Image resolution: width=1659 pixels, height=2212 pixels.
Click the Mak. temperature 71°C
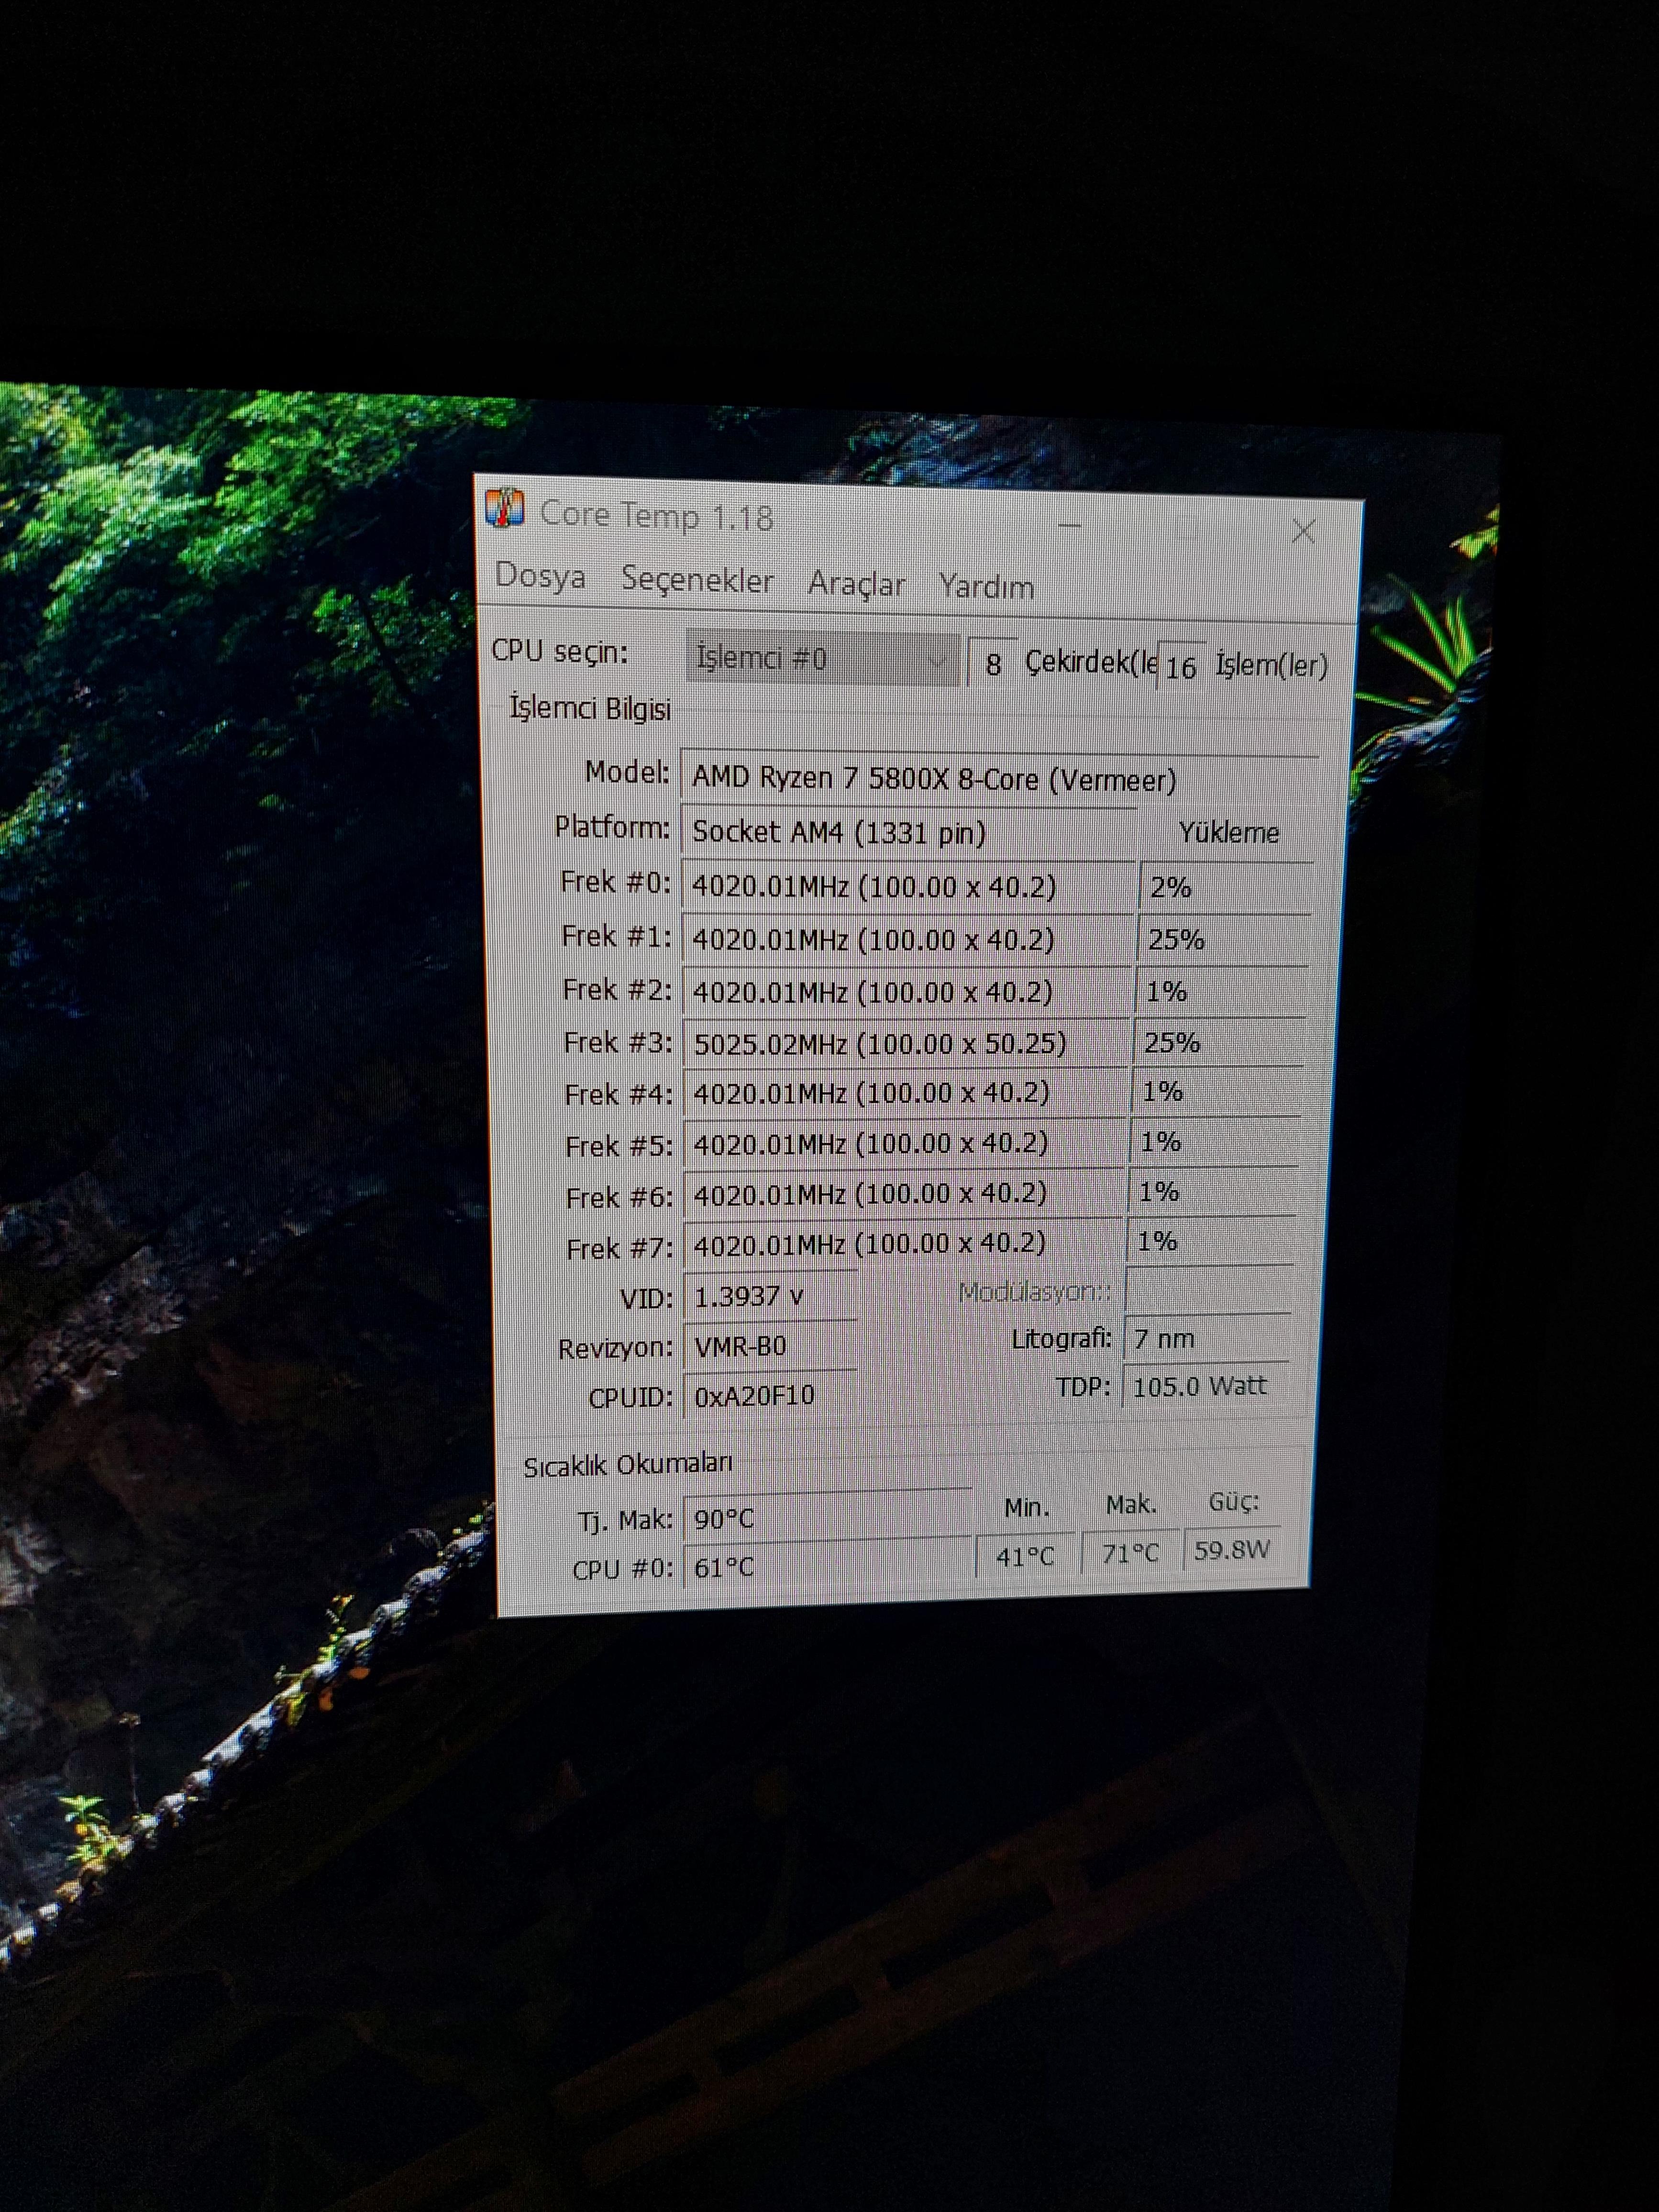[1130, 1553]
